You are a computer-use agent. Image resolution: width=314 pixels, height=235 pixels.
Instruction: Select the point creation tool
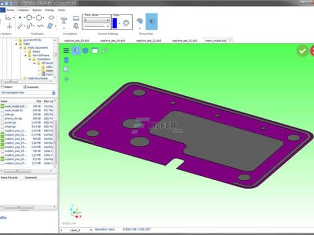click(20, 17)
